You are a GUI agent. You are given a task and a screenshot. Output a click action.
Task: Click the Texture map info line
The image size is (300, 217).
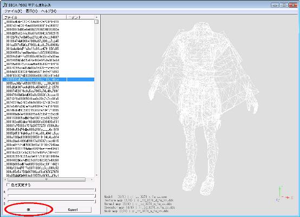tap(139, 200)
